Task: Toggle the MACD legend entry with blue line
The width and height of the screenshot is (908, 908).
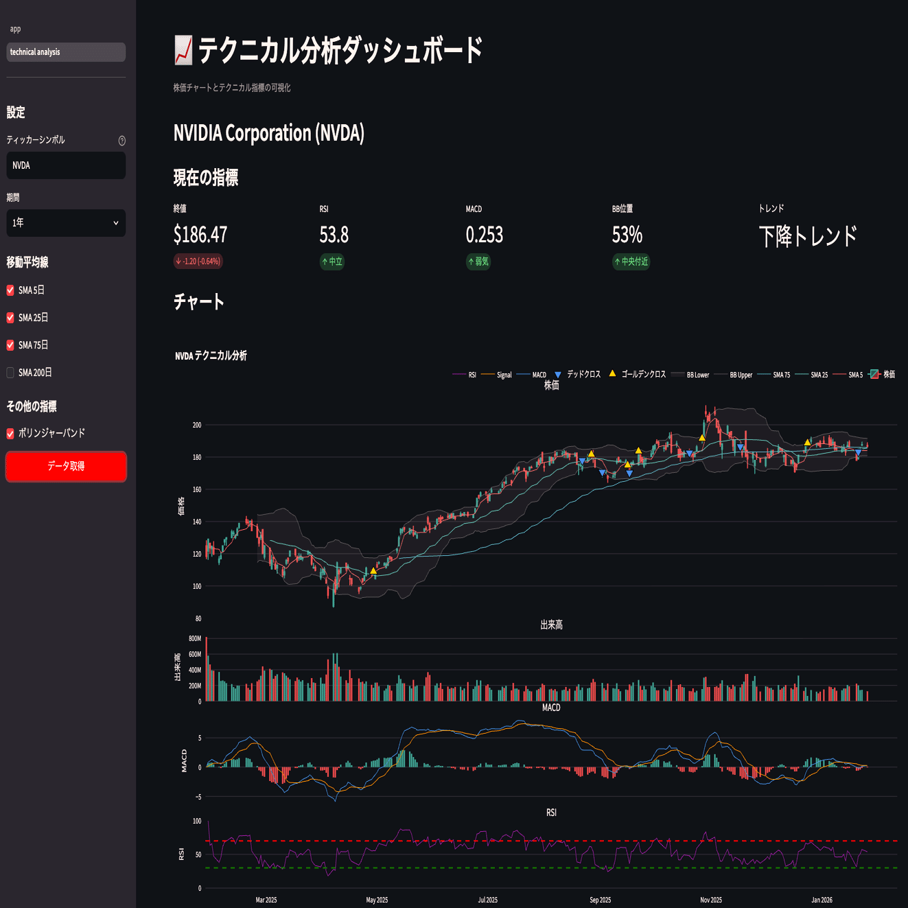Action: 531,375
